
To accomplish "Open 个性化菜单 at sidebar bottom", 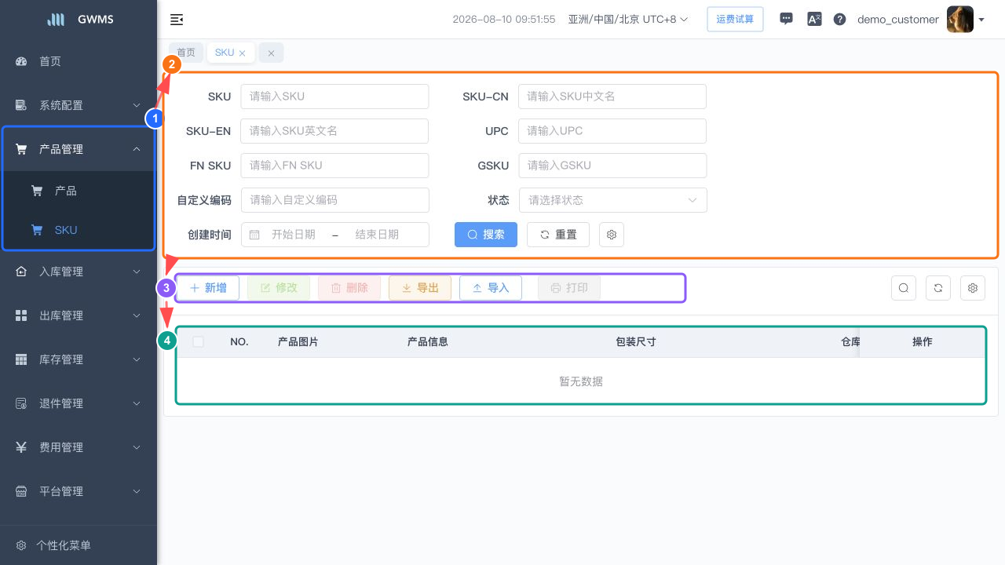I will click(79, 545).
